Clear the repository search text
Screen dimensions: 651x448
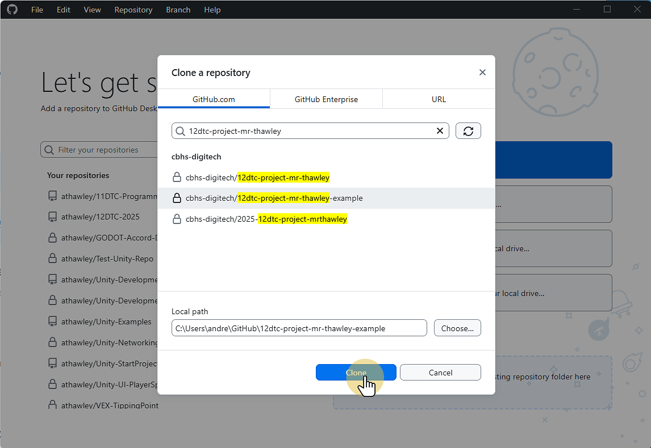440,131
